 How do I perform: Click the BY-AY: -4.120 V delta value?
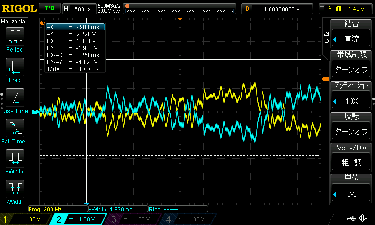(87, 62)
